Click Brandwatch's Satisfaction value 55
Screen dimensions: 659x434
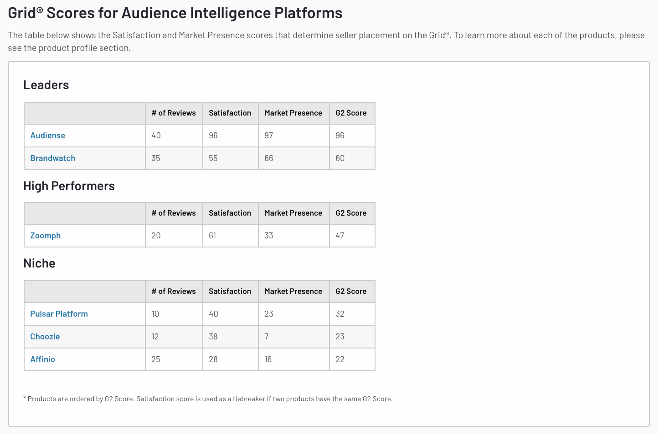tap(213, 158)
